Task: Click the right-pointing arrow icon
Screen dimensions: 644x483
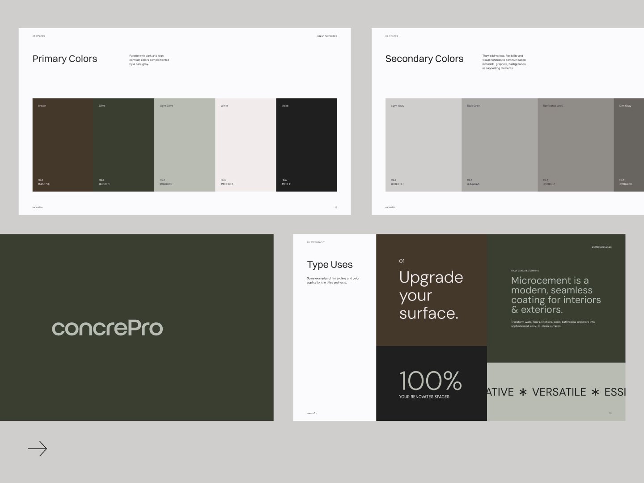Action: [x=38, y=449]
